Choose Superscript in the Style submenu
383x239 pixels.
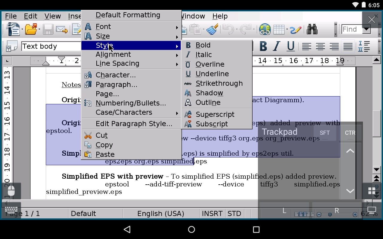point(215,115)
